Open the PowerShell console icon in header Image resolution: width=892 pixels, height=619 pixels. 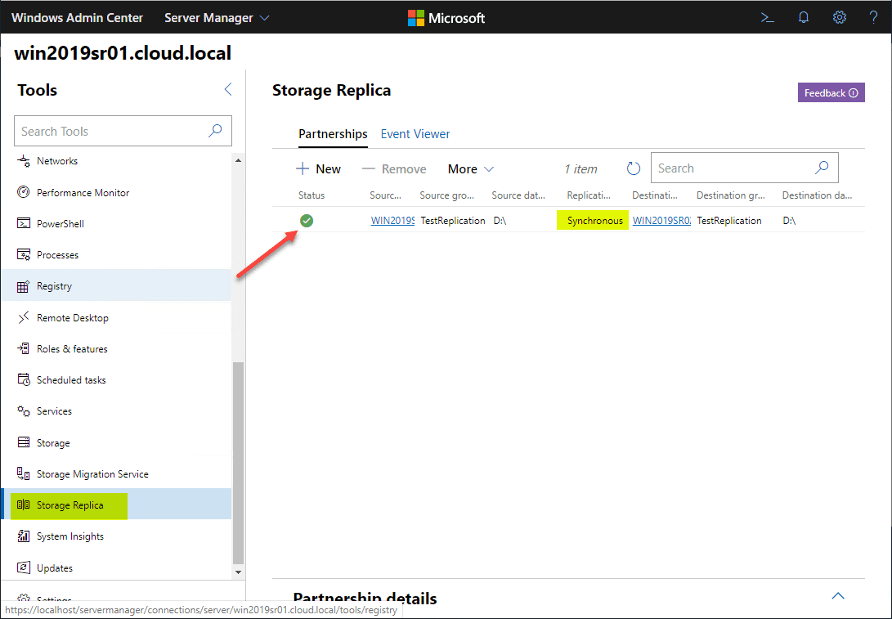pos(768,17)
